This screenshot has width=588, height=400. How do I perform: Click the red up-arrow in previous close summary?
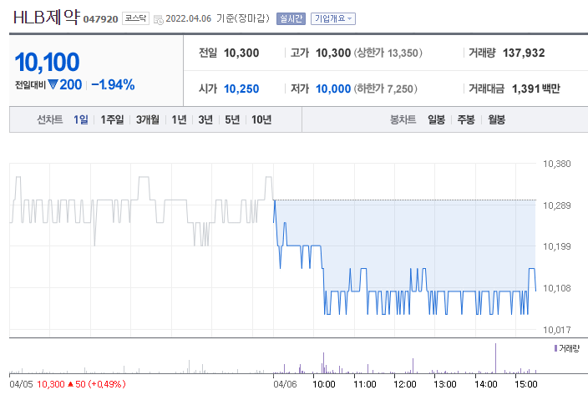70,384
